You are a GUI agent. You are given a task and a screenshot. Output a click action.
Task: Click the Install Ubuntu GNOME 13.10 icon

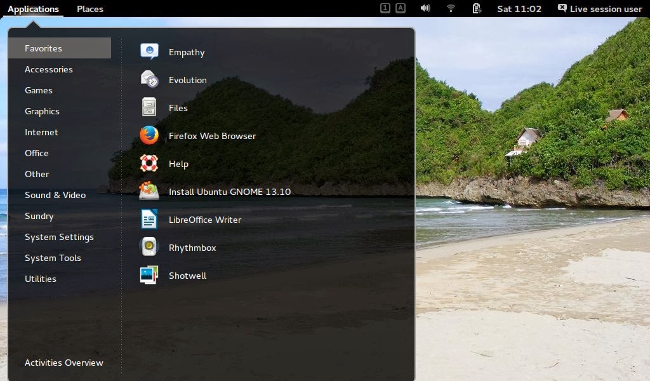[x=149, y=192]
